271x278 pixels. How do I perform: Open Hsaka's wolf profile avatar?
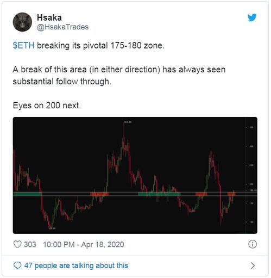(22, 22)
